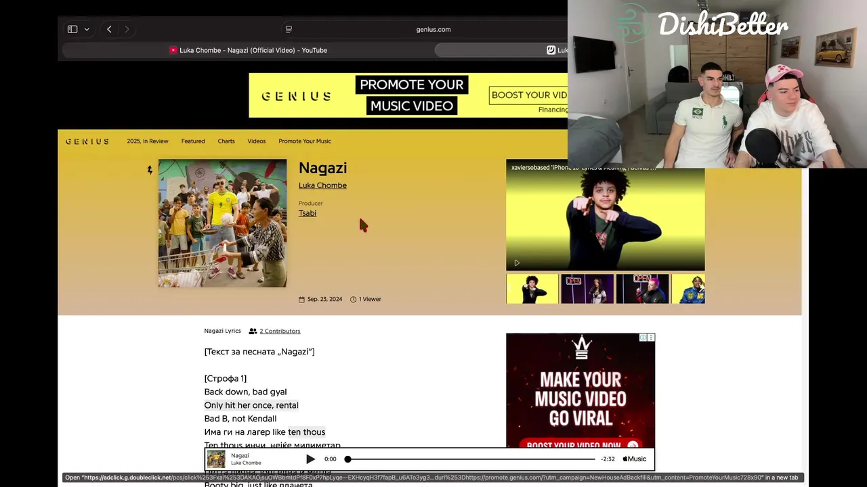Go back with the browser back arrow

point(109,29)
